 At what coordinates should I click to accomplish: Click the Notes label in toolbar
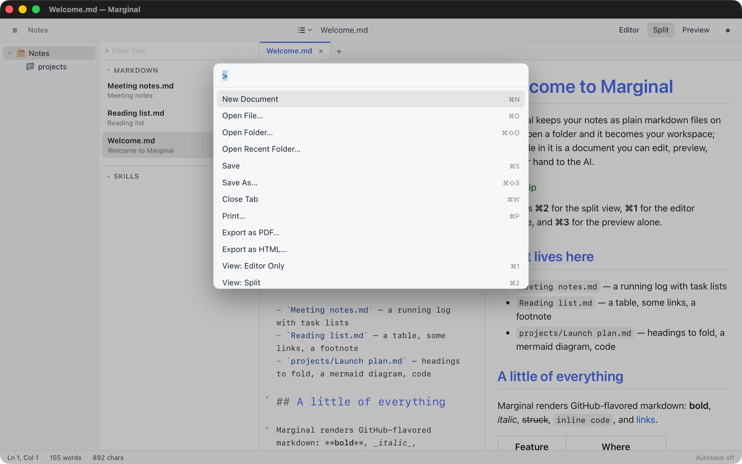click(38, 30)
